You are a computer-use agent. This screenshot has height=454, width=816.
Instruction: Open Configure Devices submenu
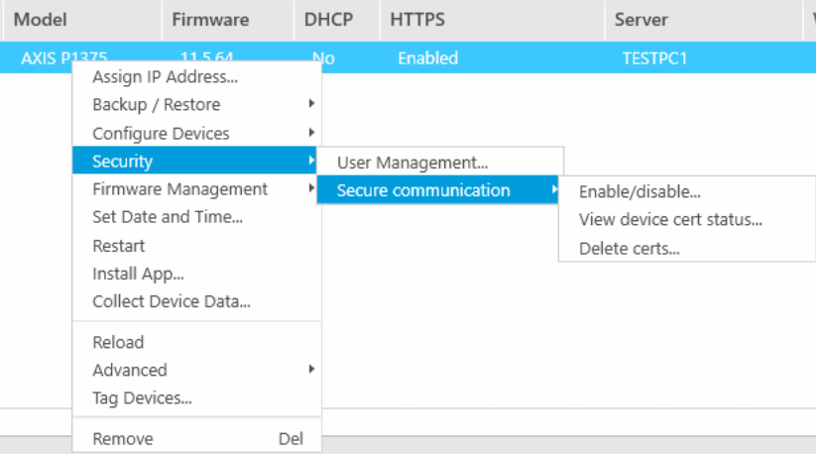coord(161,133)
